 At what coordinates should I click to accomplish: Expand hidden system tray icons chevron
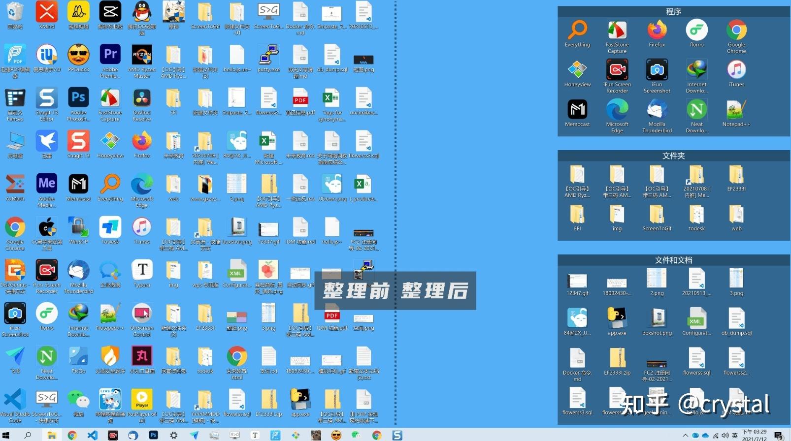click(685, 436)
